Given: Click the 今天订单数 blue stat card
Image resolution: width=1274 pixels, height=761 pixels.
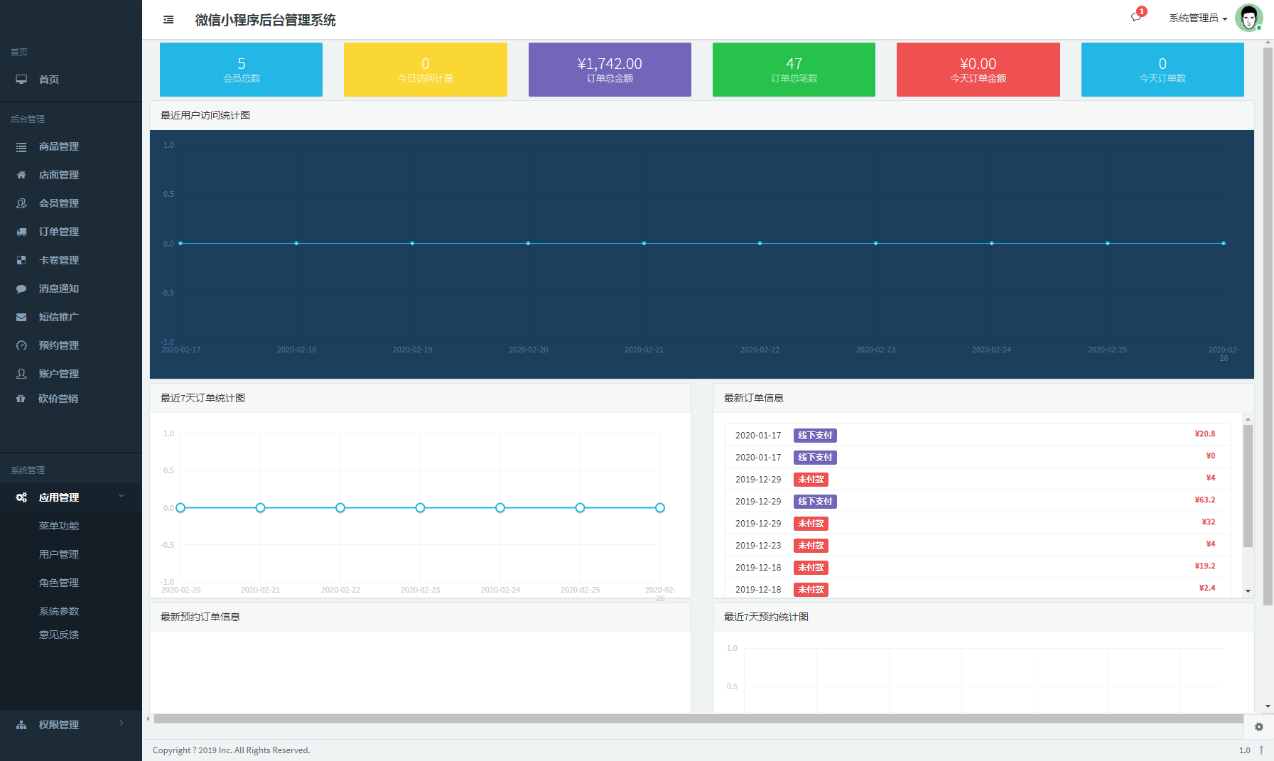Looking at the screenshot, I should (x=1162, y=70).
